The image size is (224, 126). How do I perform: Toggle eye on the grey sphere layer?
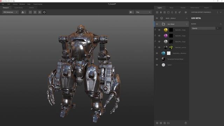pos(159,42)
